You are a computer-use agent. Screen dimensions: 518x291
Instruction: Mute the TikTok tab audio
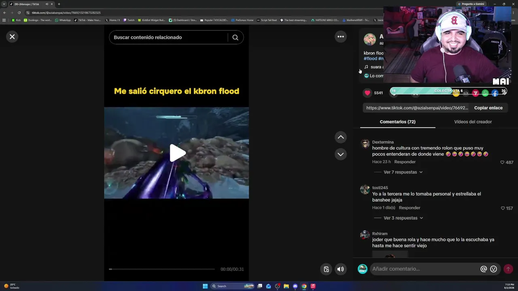(x=47, y=4)
